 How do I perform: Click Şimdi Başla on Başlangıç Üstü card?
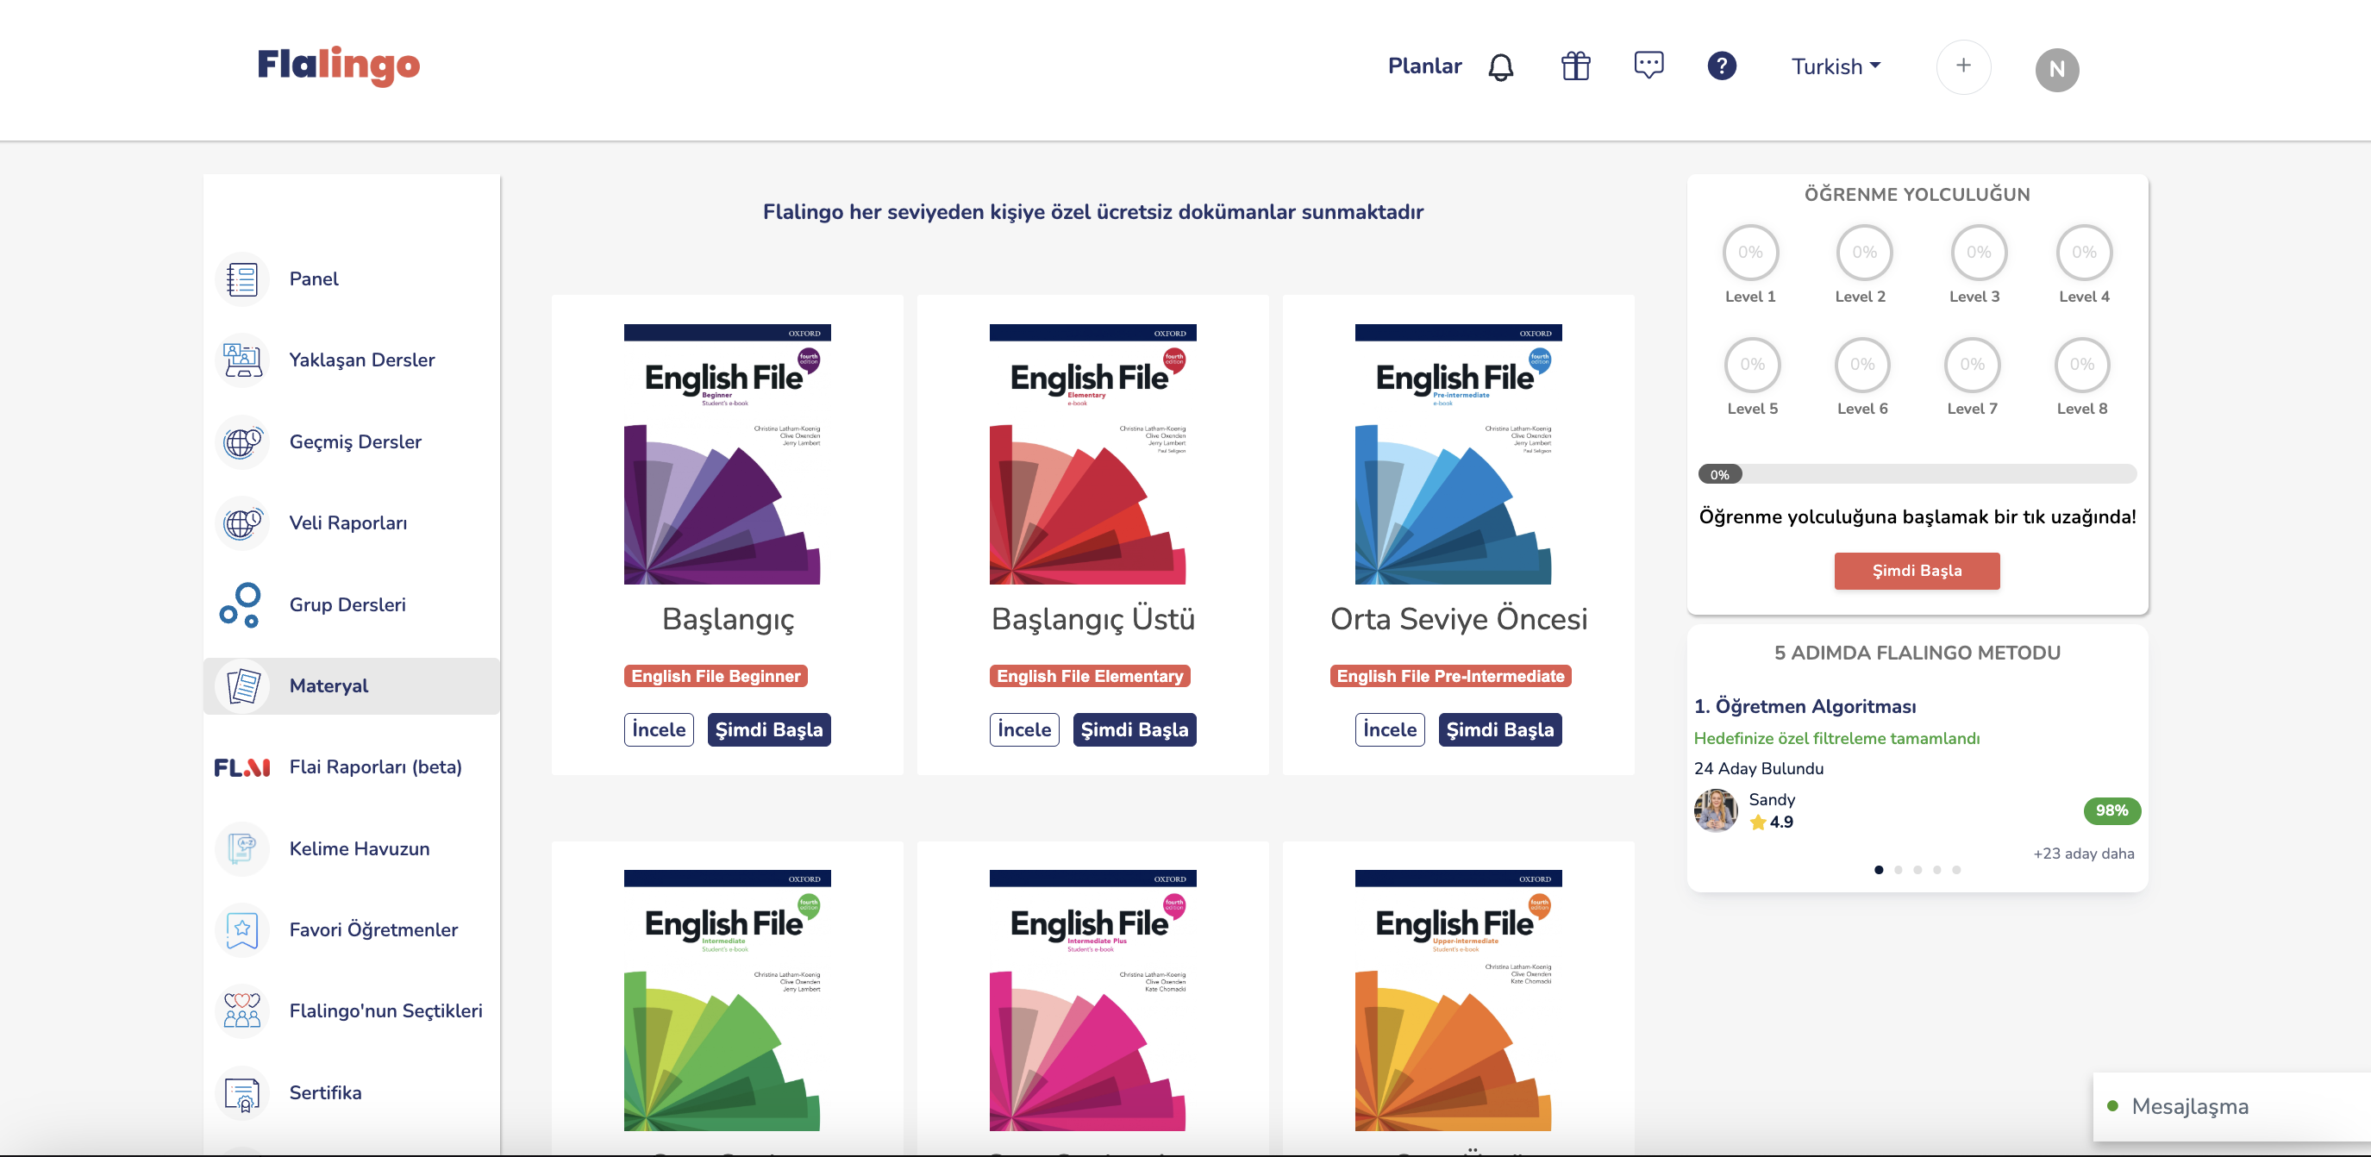point(1134,730)
